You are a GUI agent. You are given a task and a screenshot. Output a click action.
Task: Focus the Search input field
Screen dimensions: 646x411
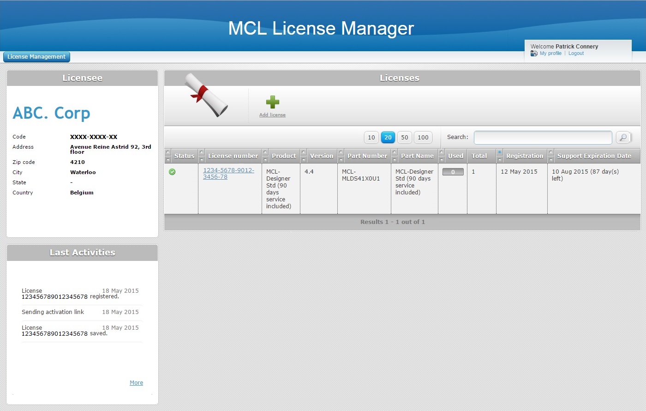click(x=543, y=138)
